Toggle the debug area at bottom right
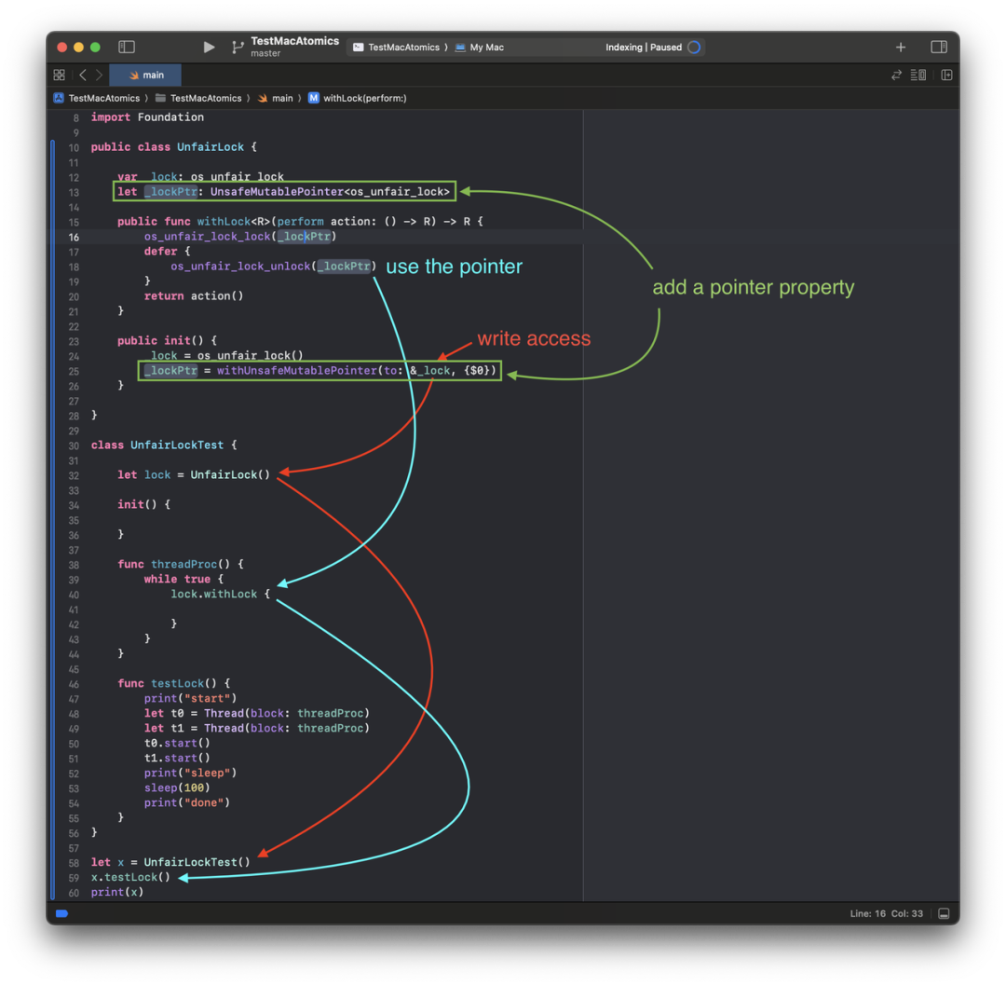 pos(944,913)
